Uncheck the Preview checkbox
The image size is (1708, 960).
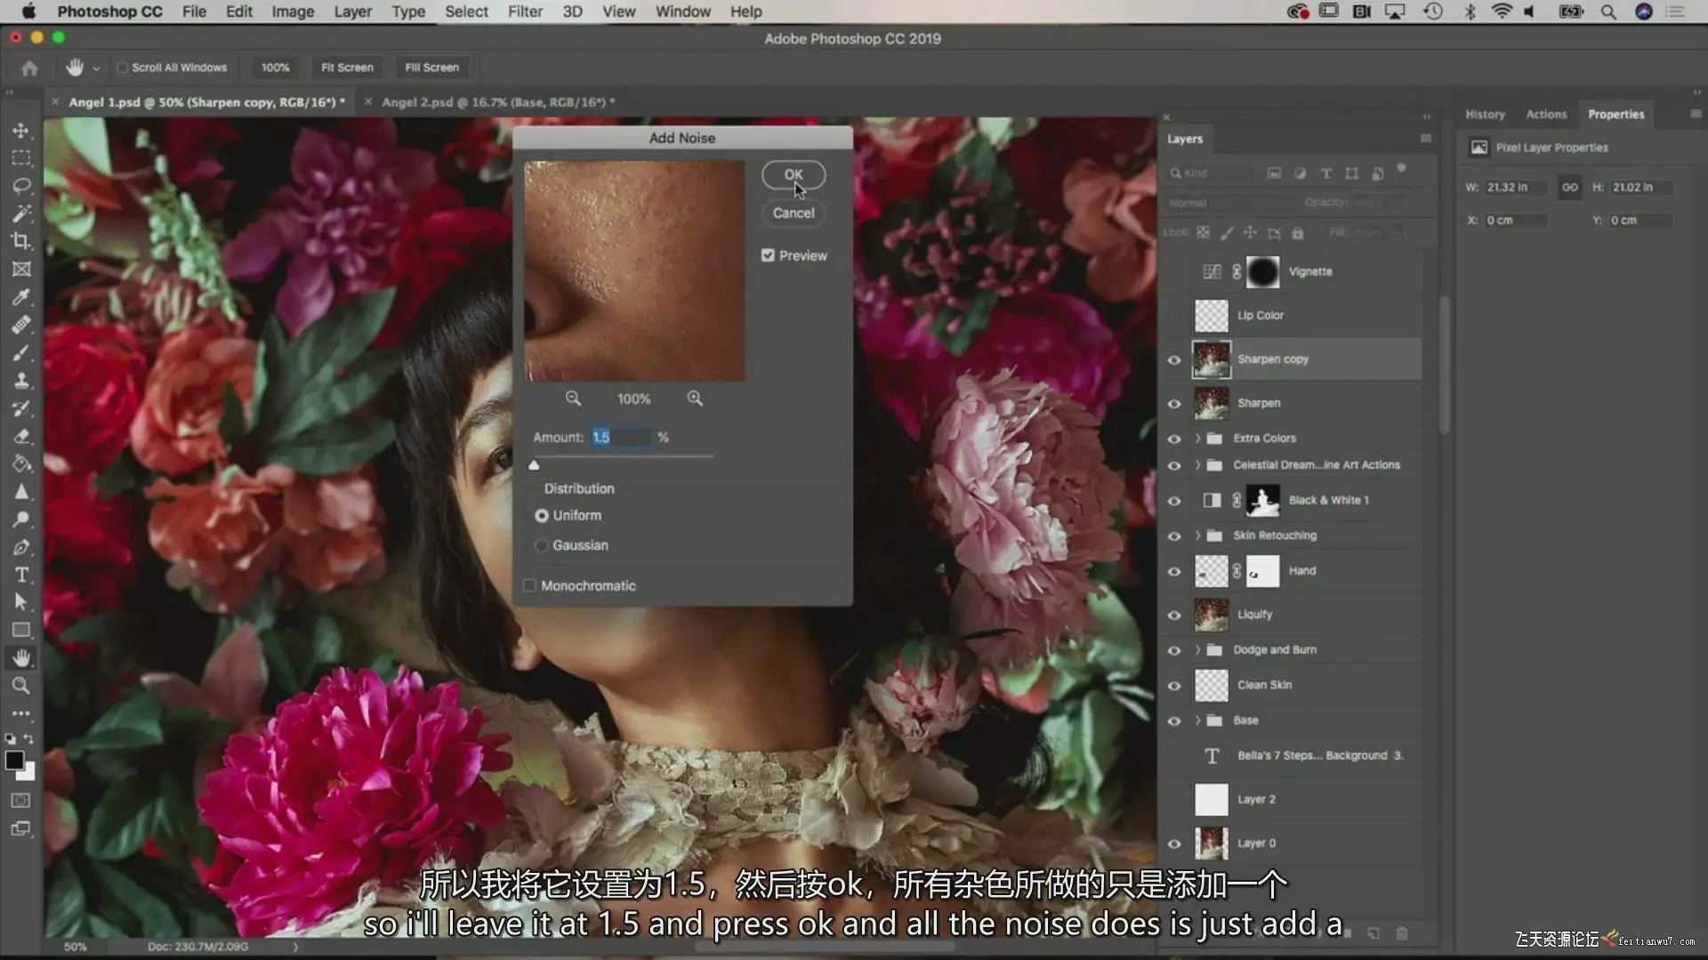[768, 255]
